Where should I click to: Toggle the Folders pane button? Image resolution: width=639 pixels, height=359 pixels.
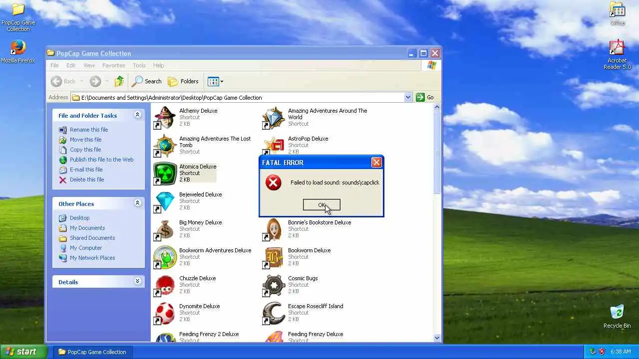pyautogui.click(x=183, y=81)
